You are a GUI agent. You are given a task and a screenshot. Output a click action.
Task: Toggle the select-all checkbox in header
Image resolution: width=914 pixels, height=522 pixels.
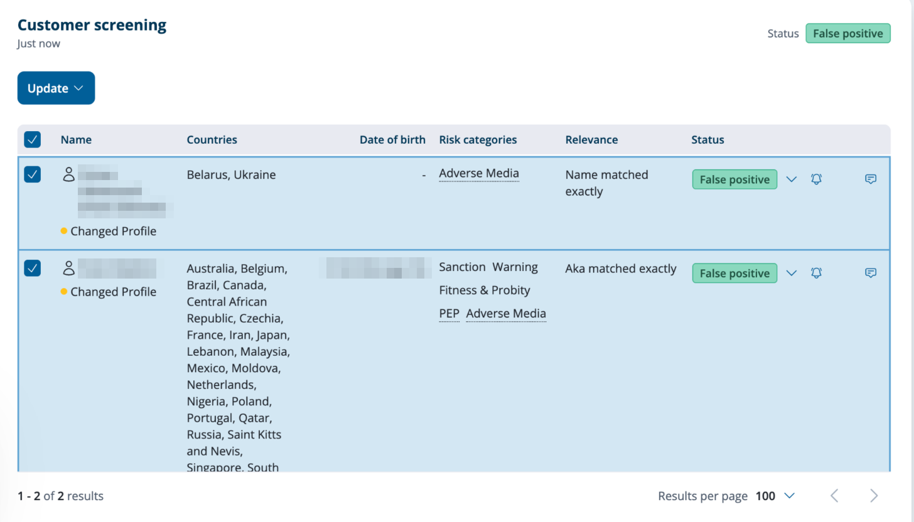(x=32, y=139)
